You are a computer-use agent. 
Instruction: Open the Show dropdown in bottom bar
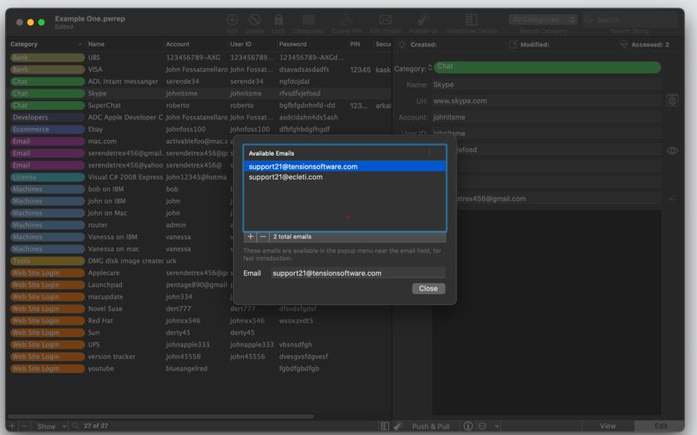coord(51,426)
